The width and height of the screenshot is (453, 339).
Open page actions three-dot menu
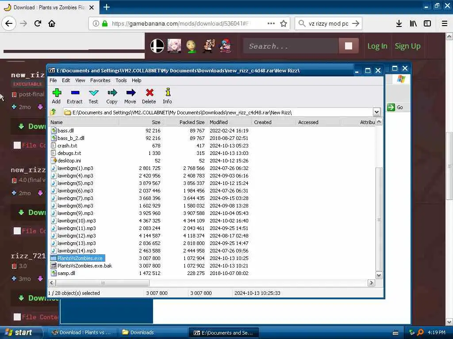click(x=271, y=23)
